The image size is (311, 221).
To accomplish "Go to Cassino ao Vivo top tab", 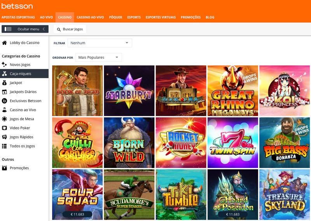I will [90, 17].
